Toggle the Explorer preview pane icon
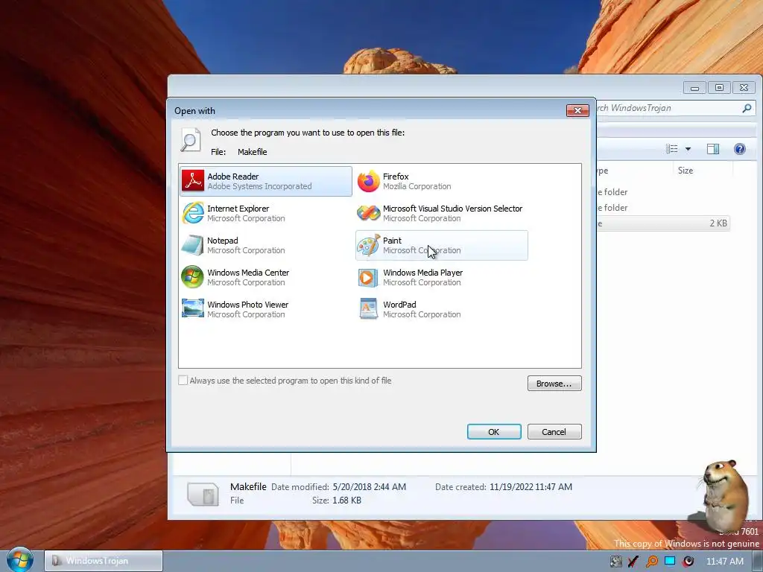The height and width of the screenshot is (572, 763). coord(713,149)
